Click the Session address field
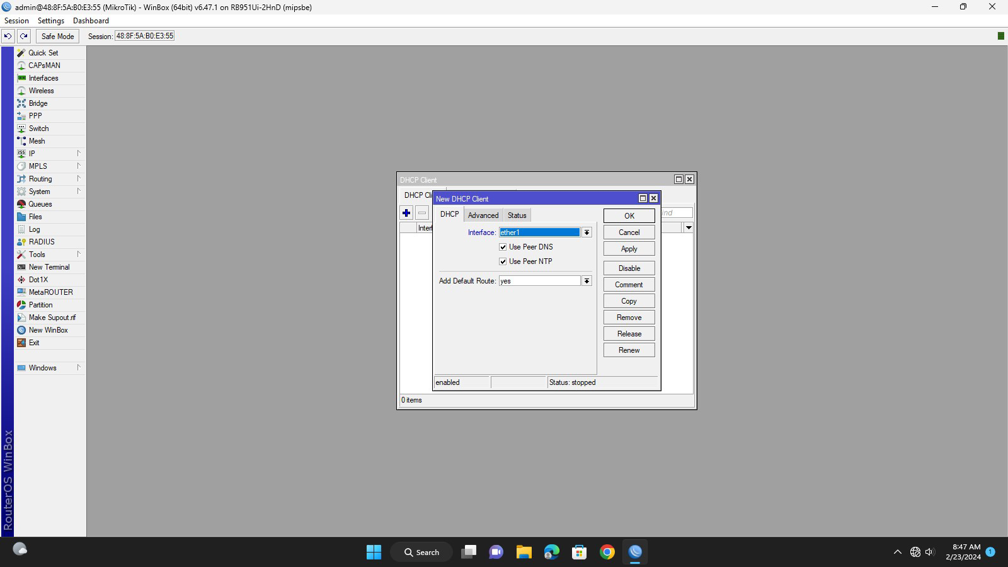 (x=144, y=36)
